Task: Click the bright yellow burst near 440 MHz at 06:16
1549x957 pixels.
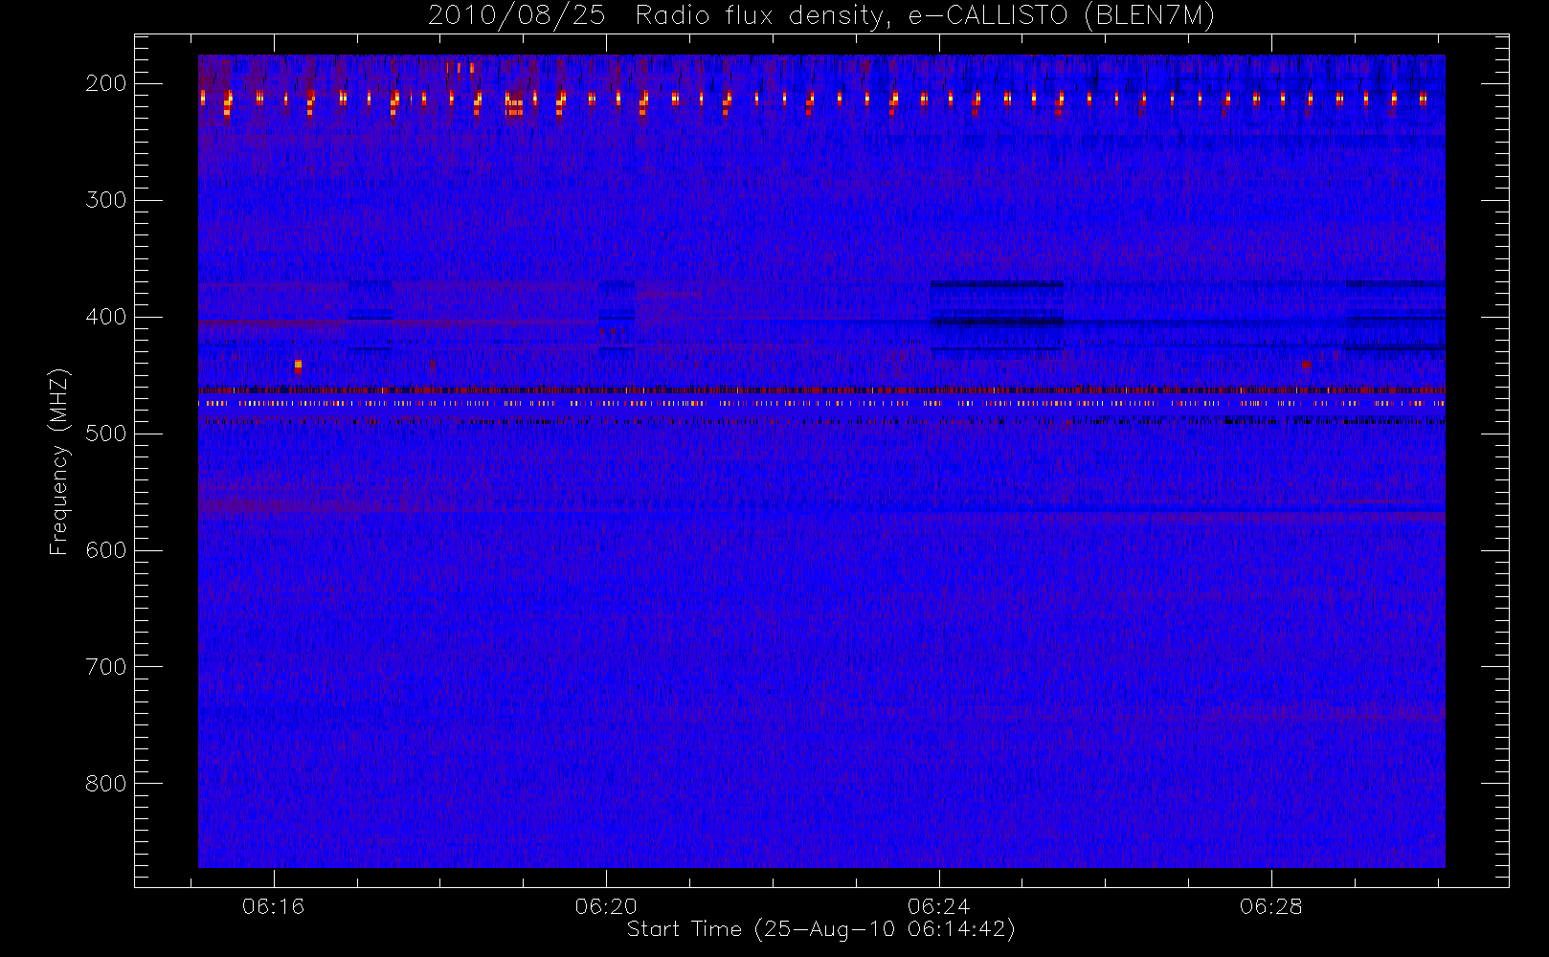Action: tap(299, 365)
